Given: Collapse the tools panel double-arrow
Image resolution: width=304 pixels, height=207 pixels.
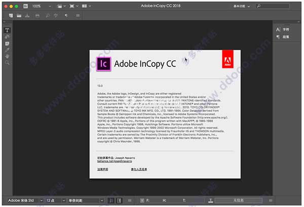Looking at the screenshot, I should click(4, 22).
